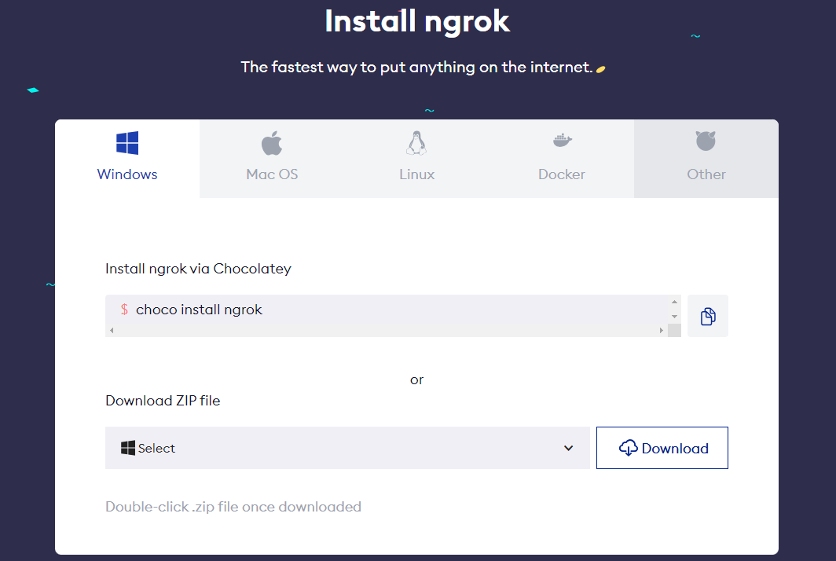The width and height of the screenshot is (836, 561).
Task: Click the Apple icon above Mac OS
Action: 272,142
